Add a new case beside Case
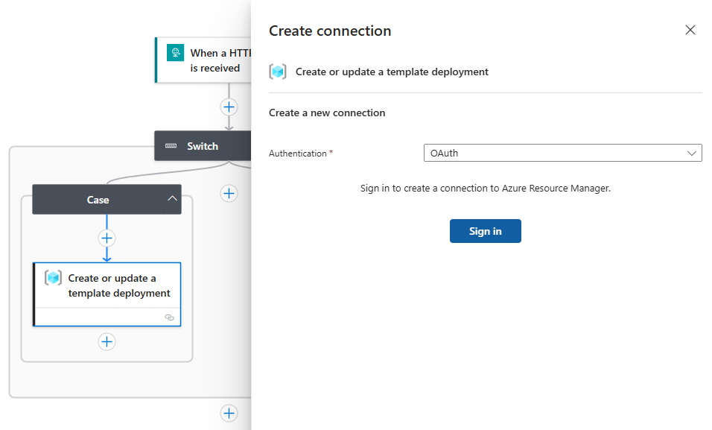This screenshot has width=712, height=430. (x=229, y=194)
